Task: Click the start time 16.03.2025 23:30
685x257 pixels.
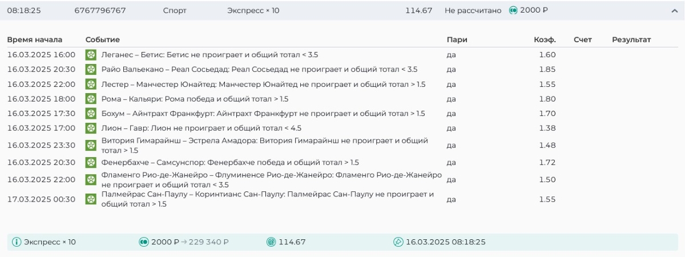Action: click(x=41, y=146)
